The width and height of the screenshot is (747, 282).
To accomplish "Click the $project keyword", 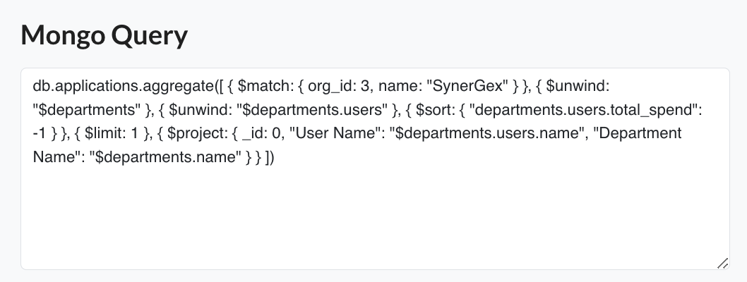I will [194, 133].
